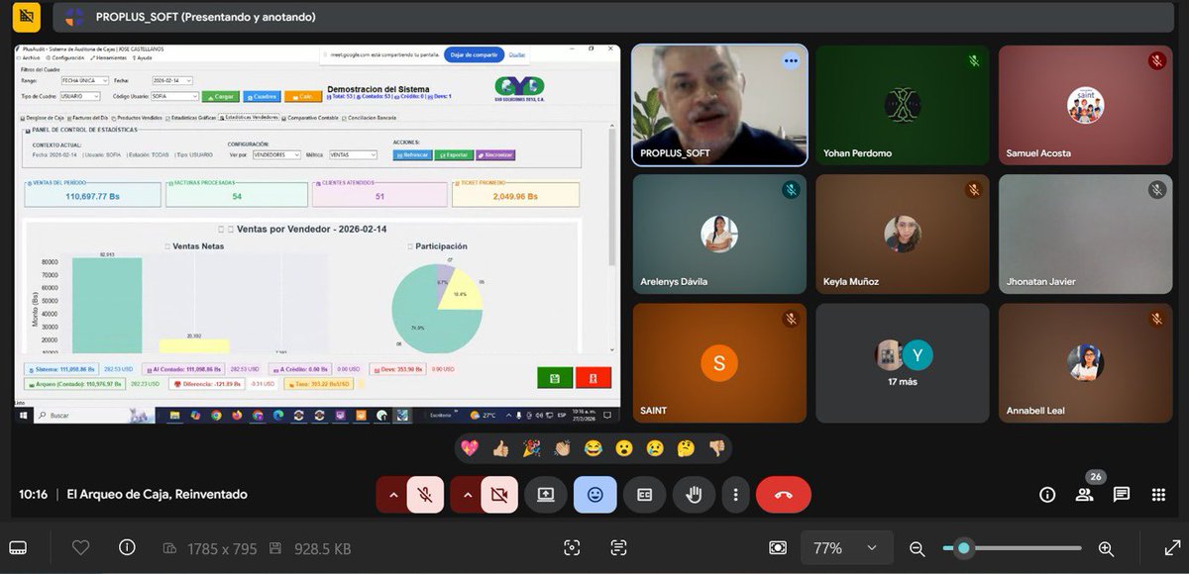Switch to the Estadísticas Gráficas tab
This screenshot has width=1189, height=574.
(190, 118)
